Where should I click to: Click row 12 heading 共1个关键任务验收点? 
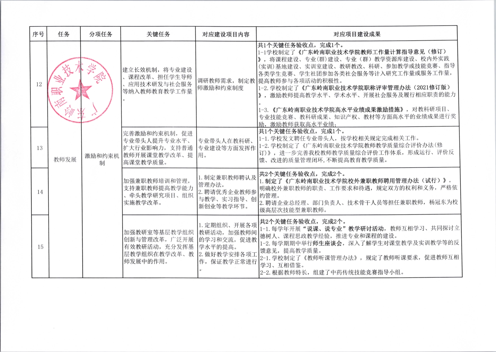[300, 45]
